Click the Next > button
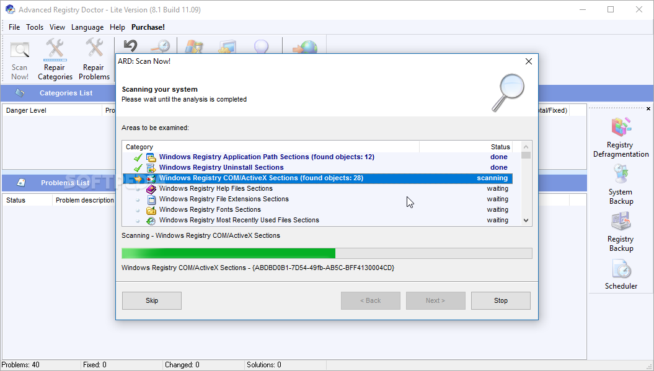 435,300
